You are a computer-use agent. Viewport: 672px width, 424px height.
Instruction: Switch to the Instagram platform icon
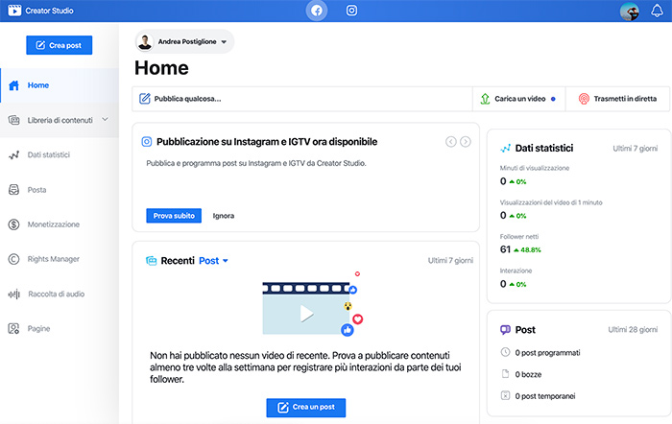351,11
